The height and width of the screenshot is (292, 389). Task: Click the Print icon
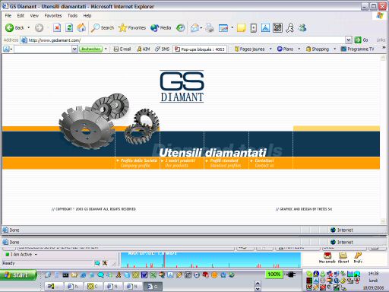[210, 27]
